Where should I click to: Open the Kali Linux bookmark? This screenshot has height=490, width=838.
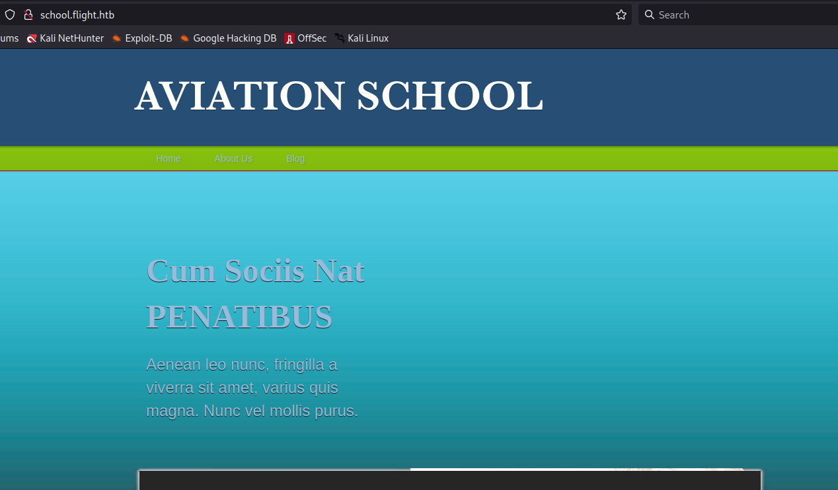pos(362,38)
